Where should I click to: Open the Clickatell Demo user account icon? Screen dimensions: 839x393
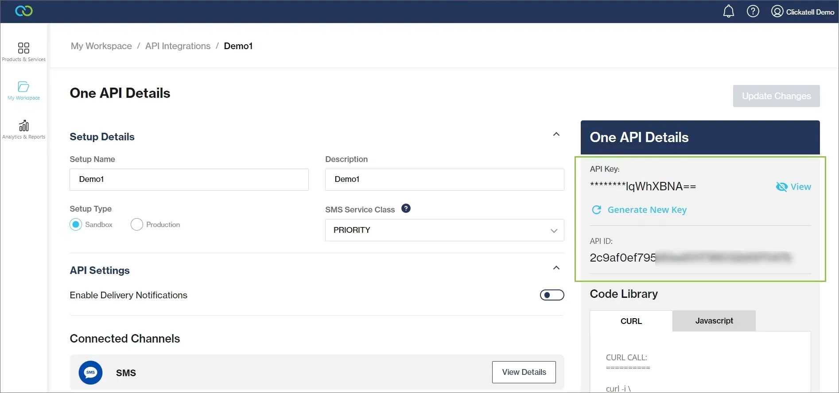(777, 11)
